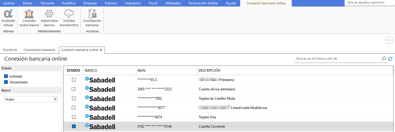Click Solicitar movimientos cloud icon
Image resolution: width=395 pixels, height=132 pixels.
point(69,14)
